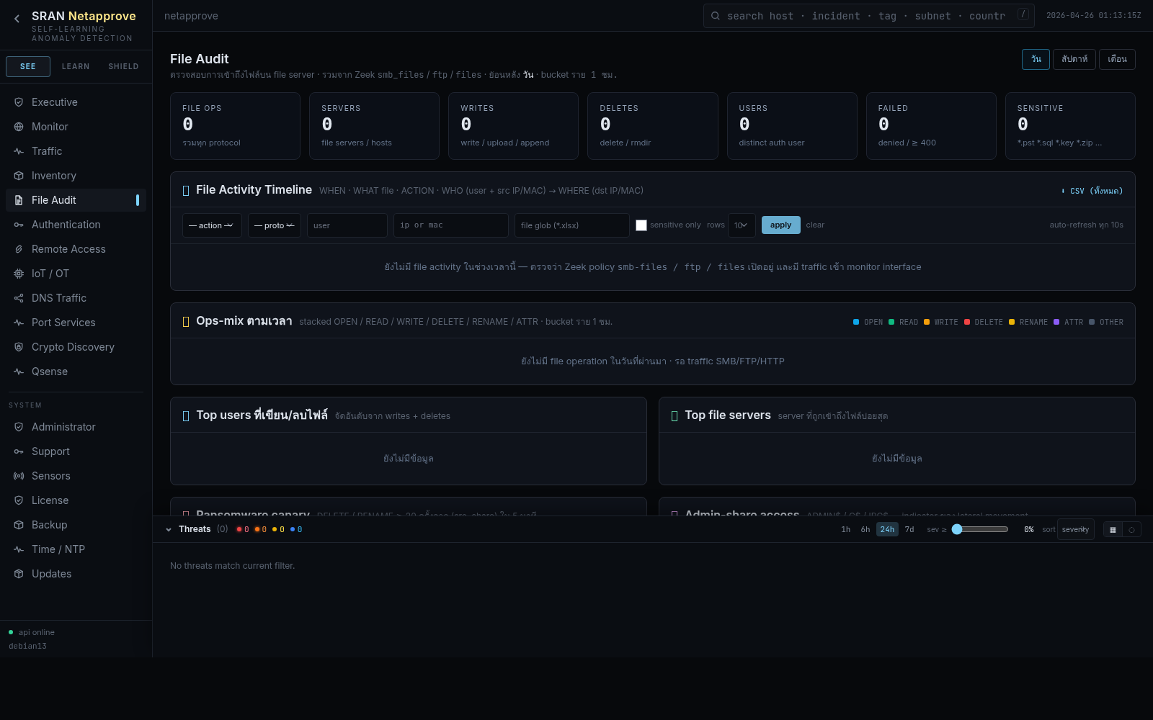Switch to the SHIELD tab
The image size is (1153, 720).
point(123,66)
